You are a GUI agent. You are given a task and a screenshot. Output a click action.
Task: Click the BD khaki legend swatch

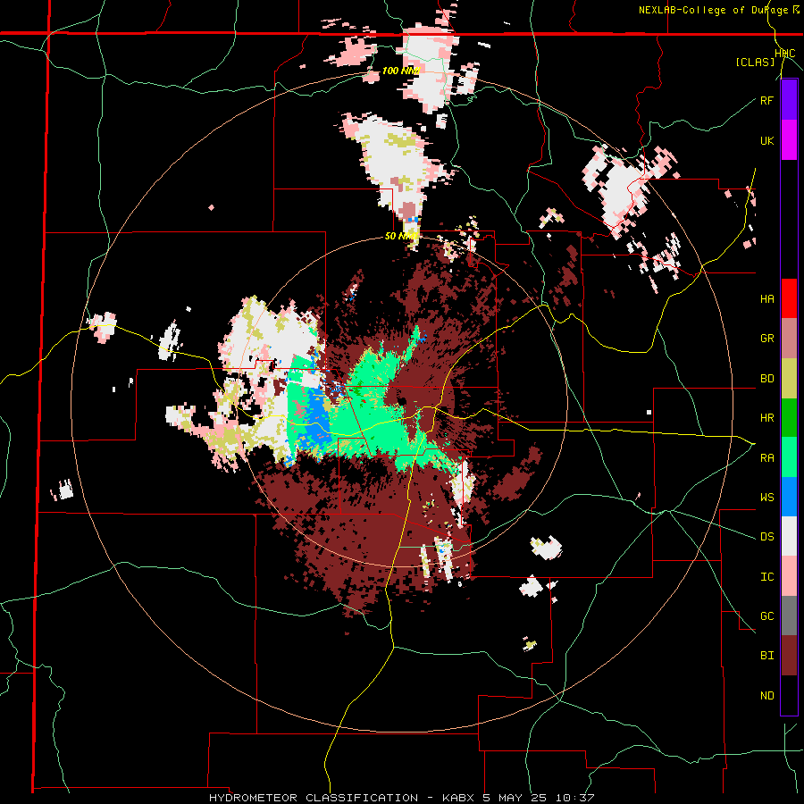789,378
